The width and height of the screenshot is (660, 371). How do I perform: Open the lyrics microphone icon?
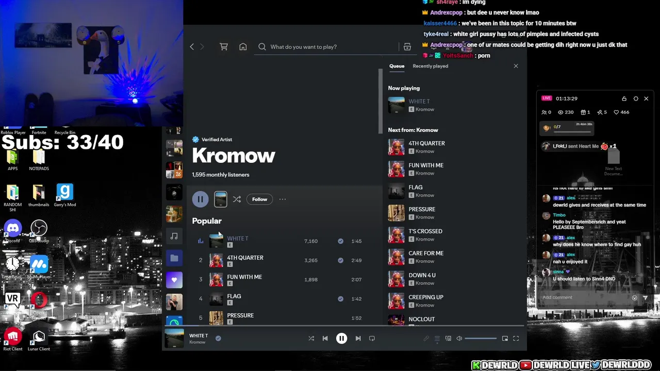[x=426, y=339]
